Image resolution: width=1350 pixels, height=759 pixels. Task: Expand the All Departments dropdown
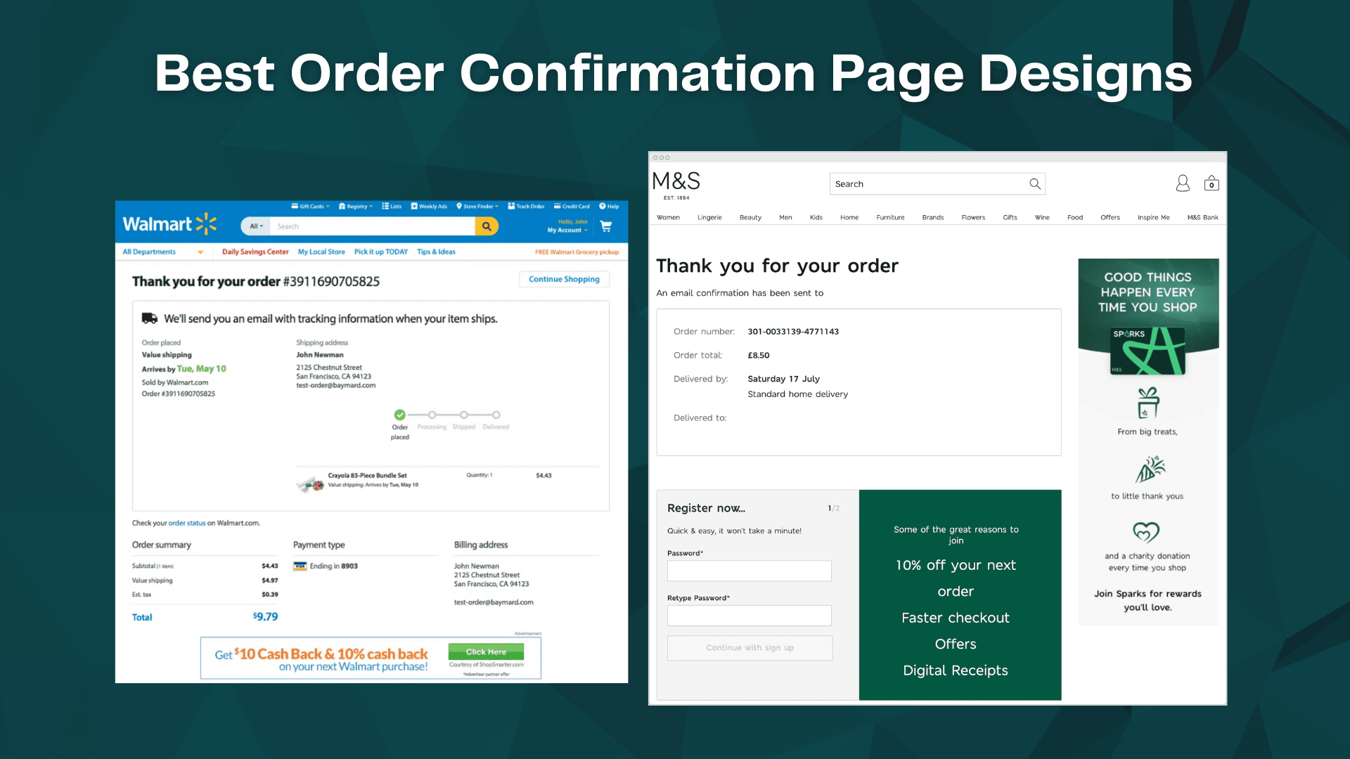click(162, 252)
